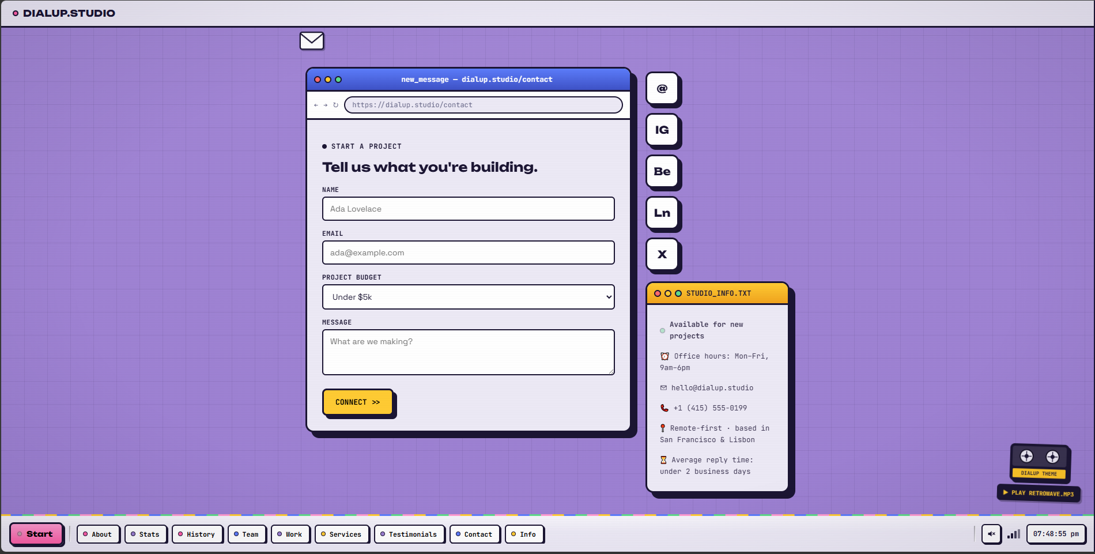Screen dimensions: 1095x554
Task: Open the History taskbar item
Action: pos(197,534)
